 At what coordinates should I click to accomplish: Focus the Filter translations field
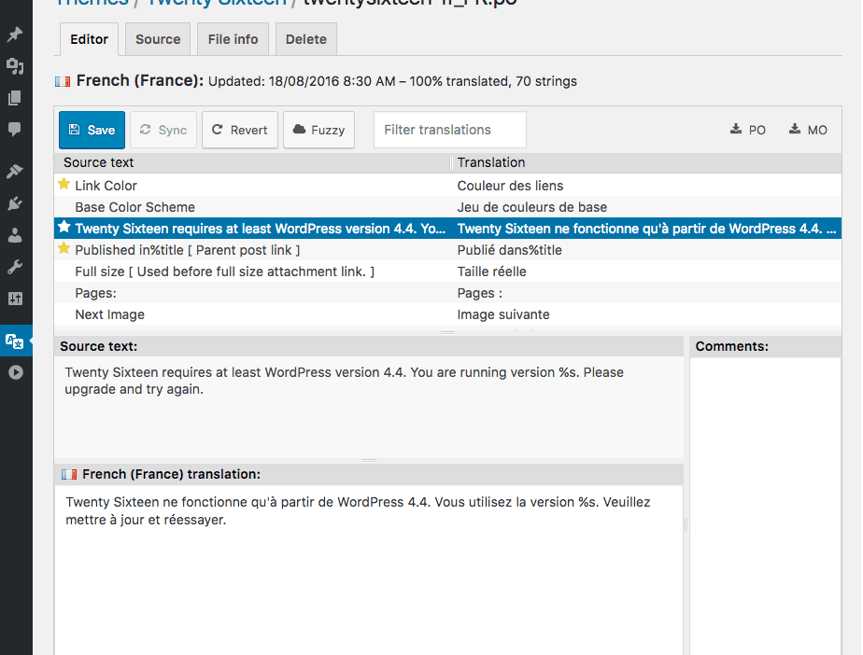click(450, 130)
